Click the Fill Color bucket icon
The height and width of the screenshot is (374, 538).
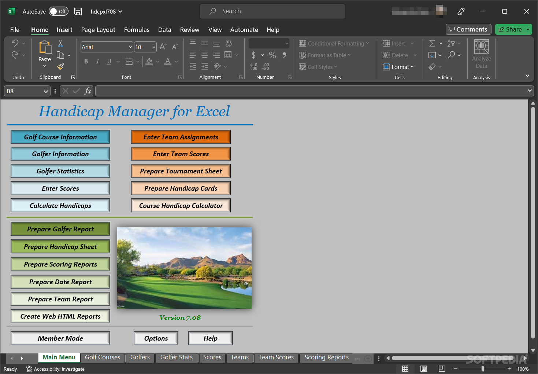coord(149,61)
